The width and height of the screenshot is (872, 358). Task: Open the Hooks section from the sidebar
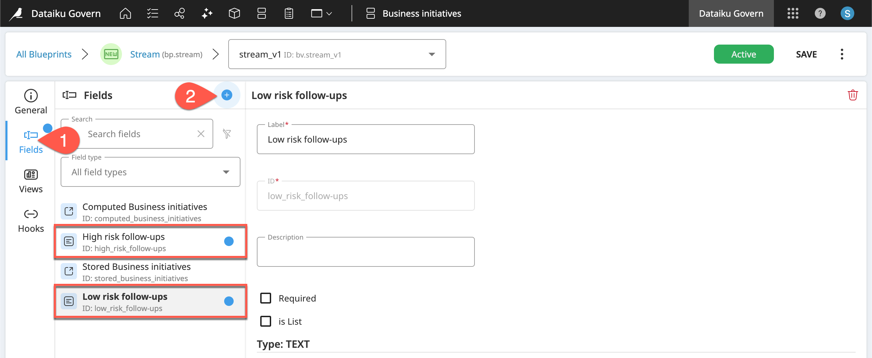31,219
